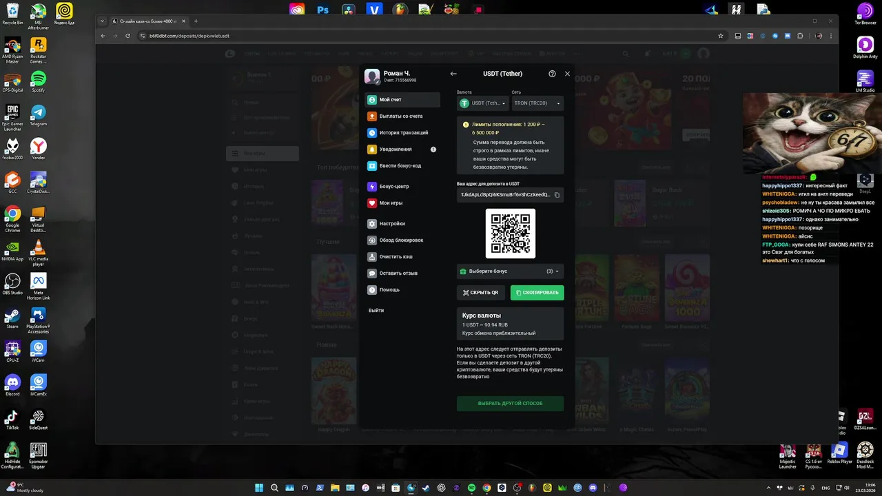This screenshot has width=882, height=496.
Task: Click the speech bubble icon beside Оставить отзыв
Action: click(x=372, y=273)
